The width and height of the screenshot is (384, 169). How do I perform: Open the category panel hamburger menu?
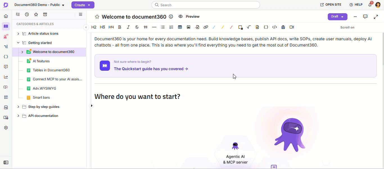pos(80,14)
